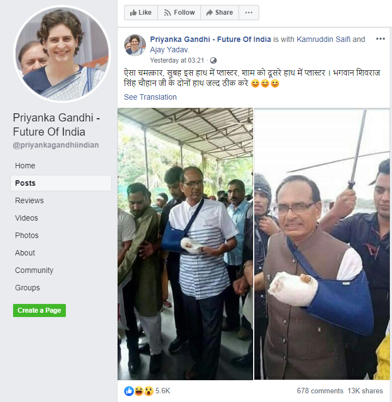Click the public globe privacy icon

(213, 60)
